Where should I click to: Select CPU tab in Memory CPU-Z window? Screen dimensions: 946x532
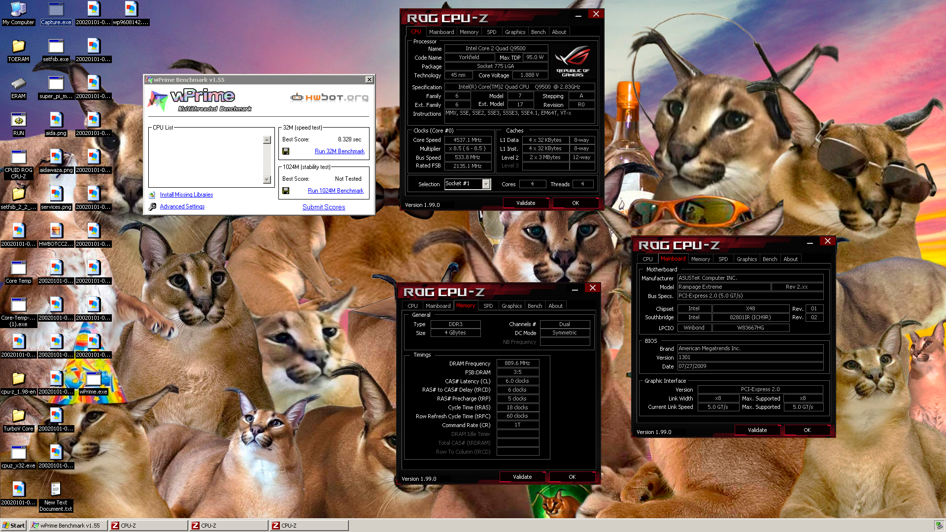coord(412,306)
